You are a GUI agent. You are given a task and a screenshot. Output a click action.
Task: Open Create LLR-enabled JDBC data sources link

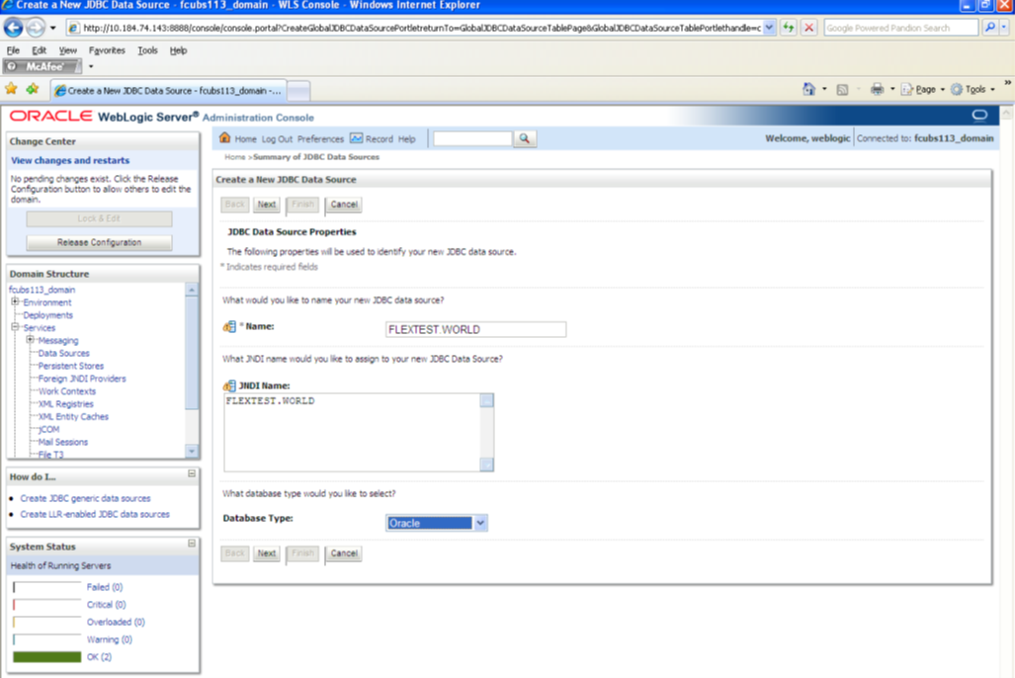click(x=95, y=514)
